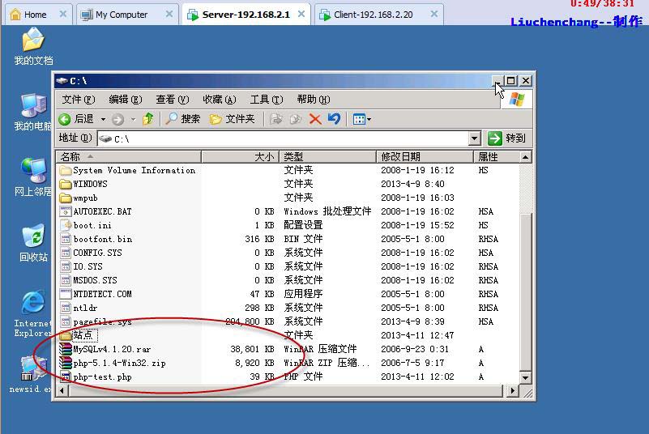Select the NTDETECT.COM file icon
This screenshot has height=434, width=649.
(66, 294)
